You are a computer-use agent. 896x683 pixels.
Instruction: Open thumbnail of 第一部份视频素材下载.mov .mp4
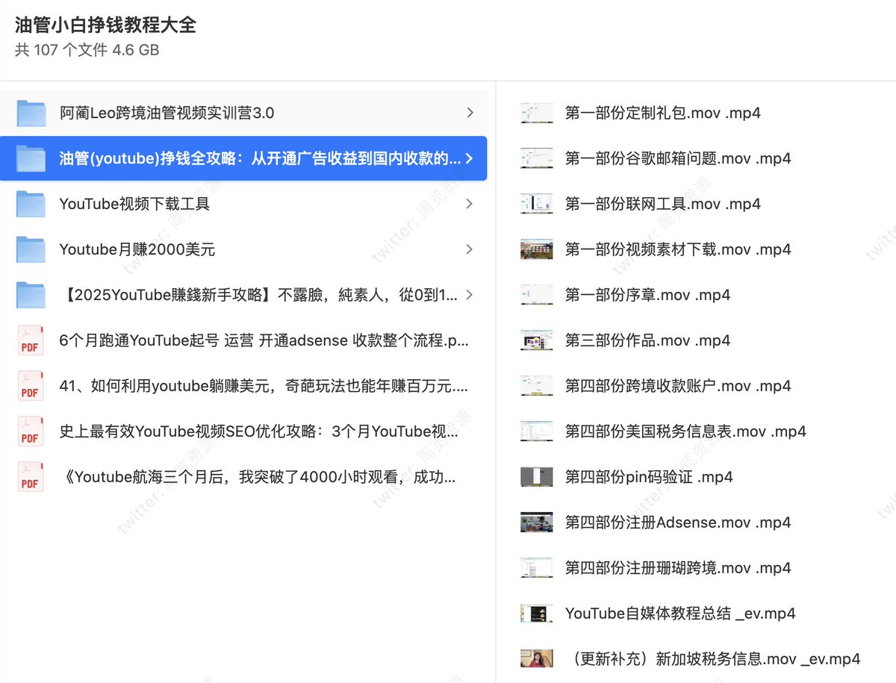[x=537, y=249]
